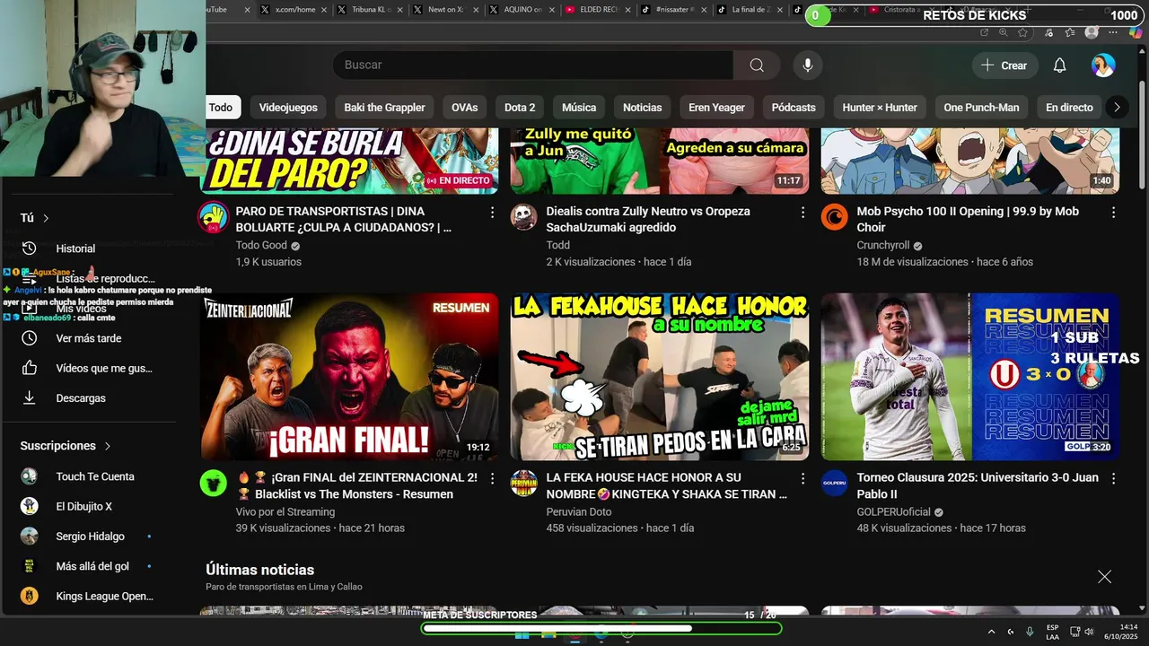The width and height of the screenshot is (1149, 646).
Task: Open options for Diealis contra Zully video
Action: (803, 213)
